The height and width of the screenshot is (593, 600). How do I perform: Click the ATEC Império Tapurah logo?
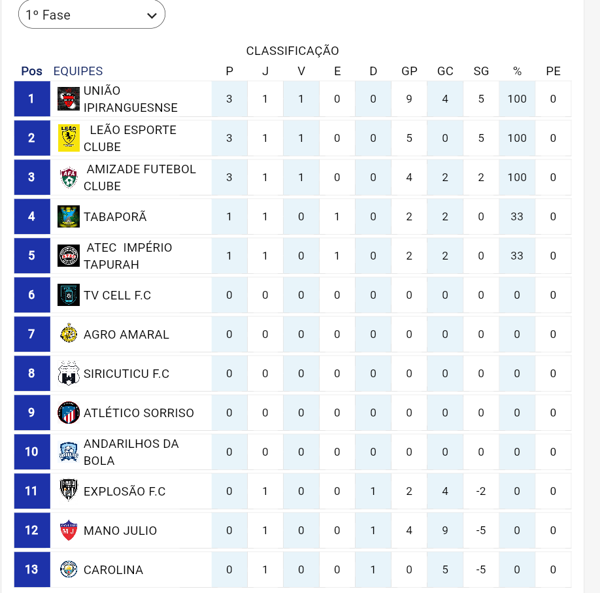tap(69, 256)
